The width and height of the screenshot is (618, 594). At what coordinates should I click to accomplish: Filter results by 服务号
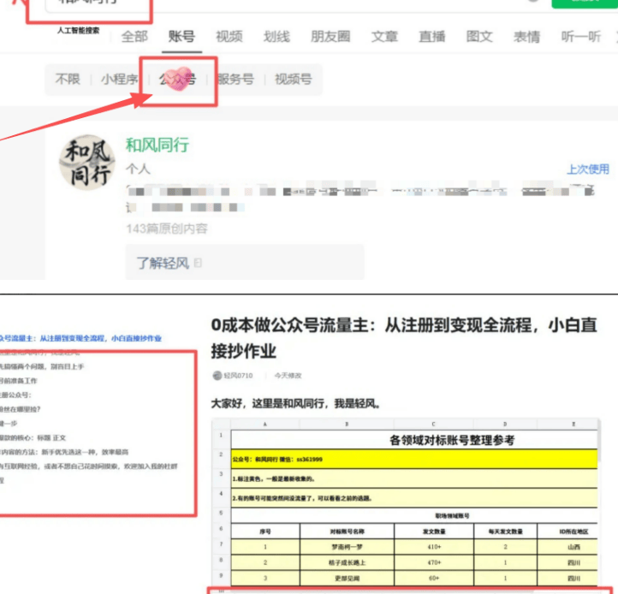pyautogui.click(x=235, y=80)
